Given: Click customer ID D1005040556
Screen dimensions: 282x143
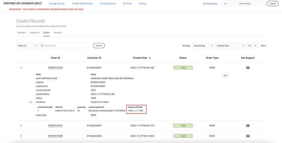Looking at the screenshot, I should tap(94, 136).
